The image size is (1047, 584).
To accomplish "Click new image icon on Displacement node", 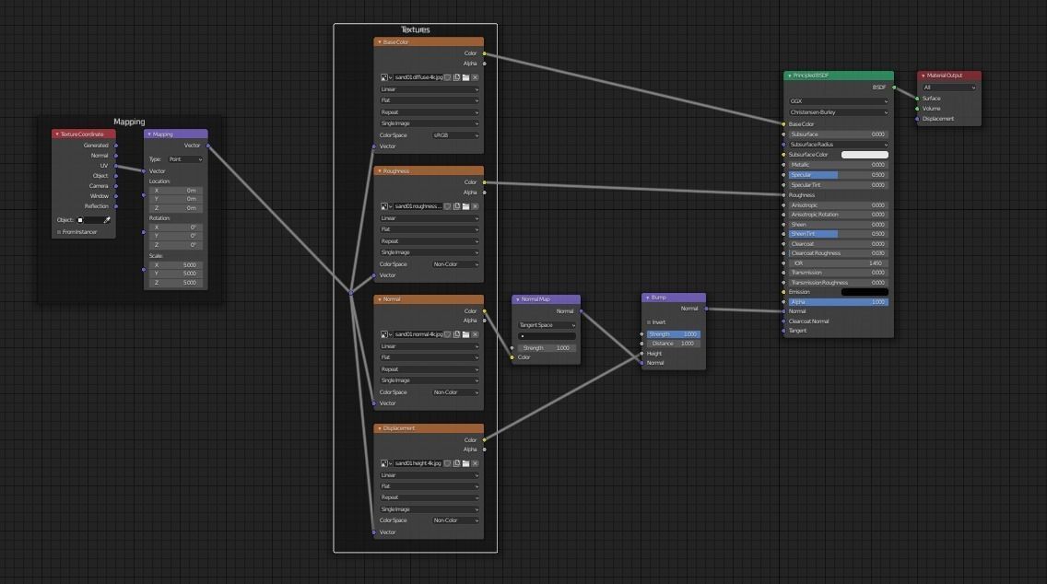I will 457,463.
